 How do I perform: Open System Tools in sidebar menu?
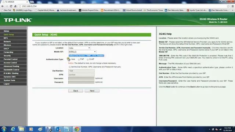click(x=13, y=80)
